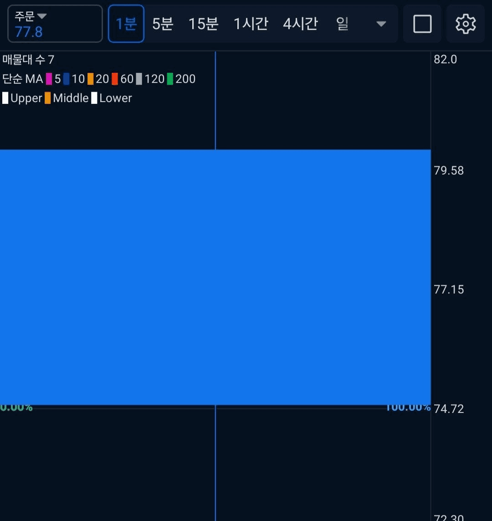Click the red MA 60 color swatch

click(x=115, y=79)
